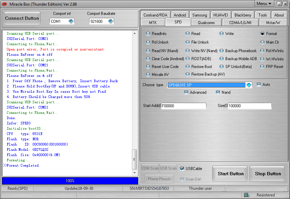Open the Menu dropdown in the title bar
The image size is (290, 199).
(264, 4)
